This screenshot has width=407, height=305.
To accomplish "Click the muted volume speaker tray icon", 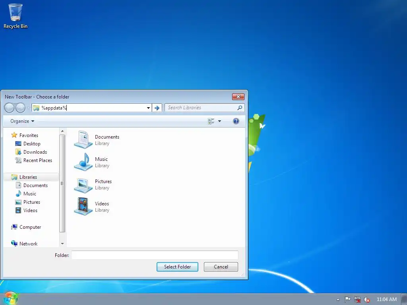I will point(367,299).
